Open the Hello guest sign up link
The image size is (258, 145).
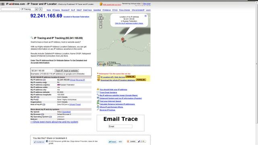[x=112, y=4]
